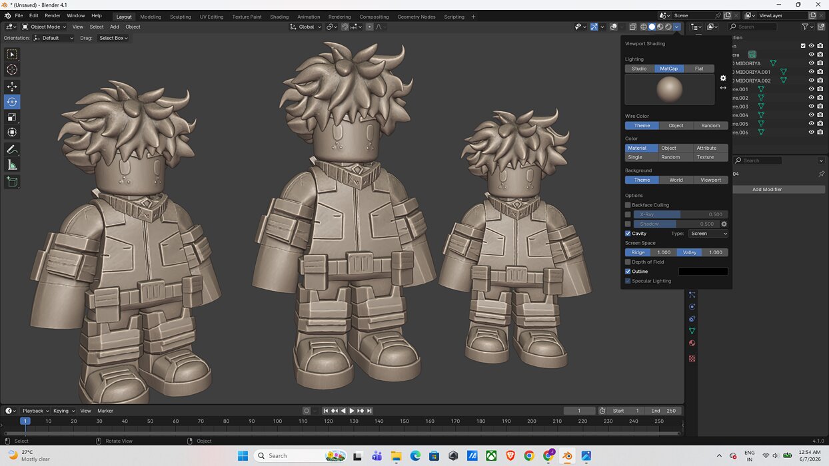Viewport: 829px width, 466px height.
Task: Open the Global transform orientation dropdown
Action: click(306, 27)
